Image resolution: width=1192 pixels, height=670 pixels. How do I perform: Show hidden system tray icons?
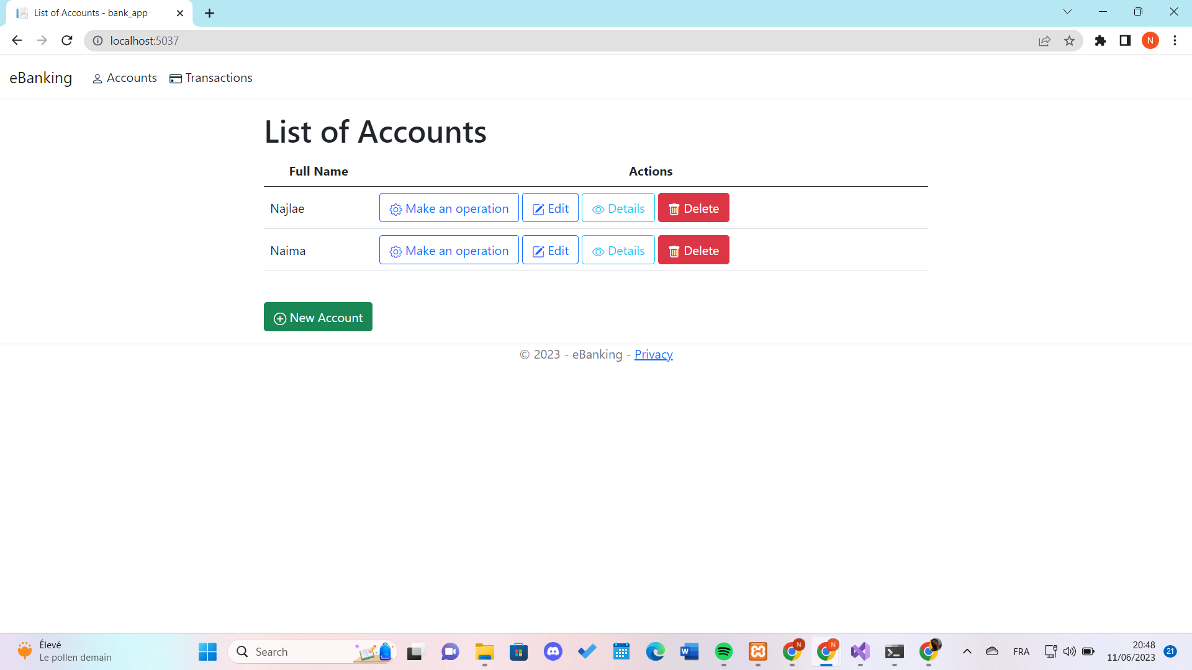click(967, 651)
